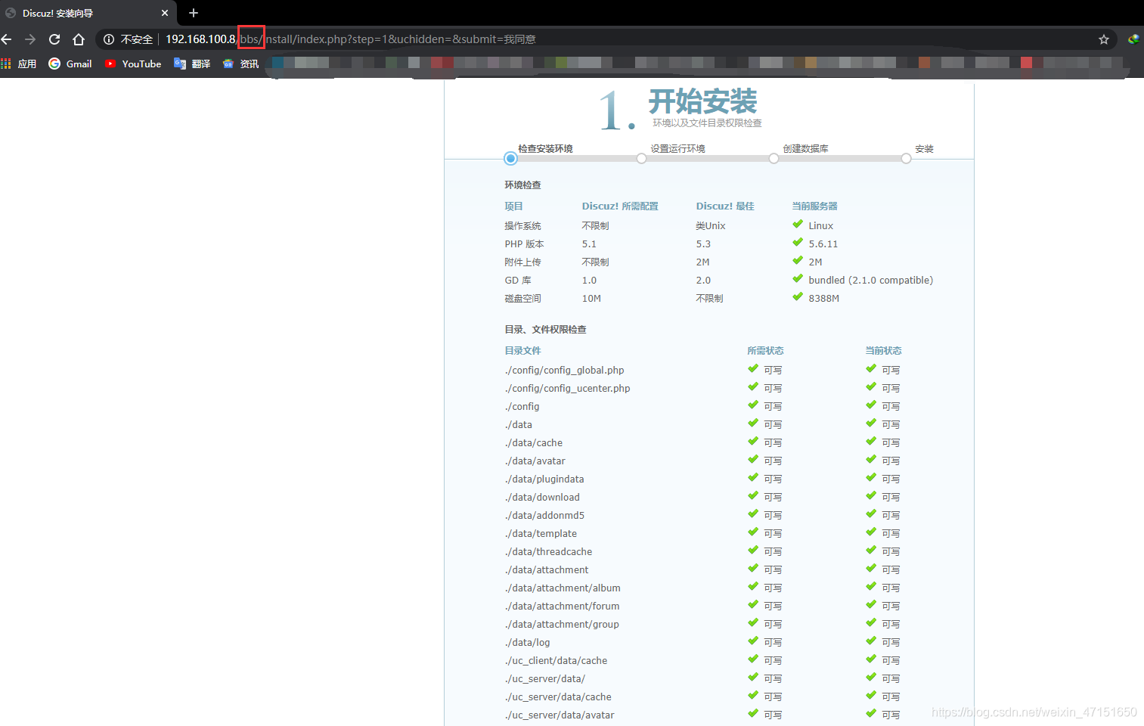Click the PHP 版本 row label
The height and width of the screenshot is (726, 1144).
coord(524,244)
